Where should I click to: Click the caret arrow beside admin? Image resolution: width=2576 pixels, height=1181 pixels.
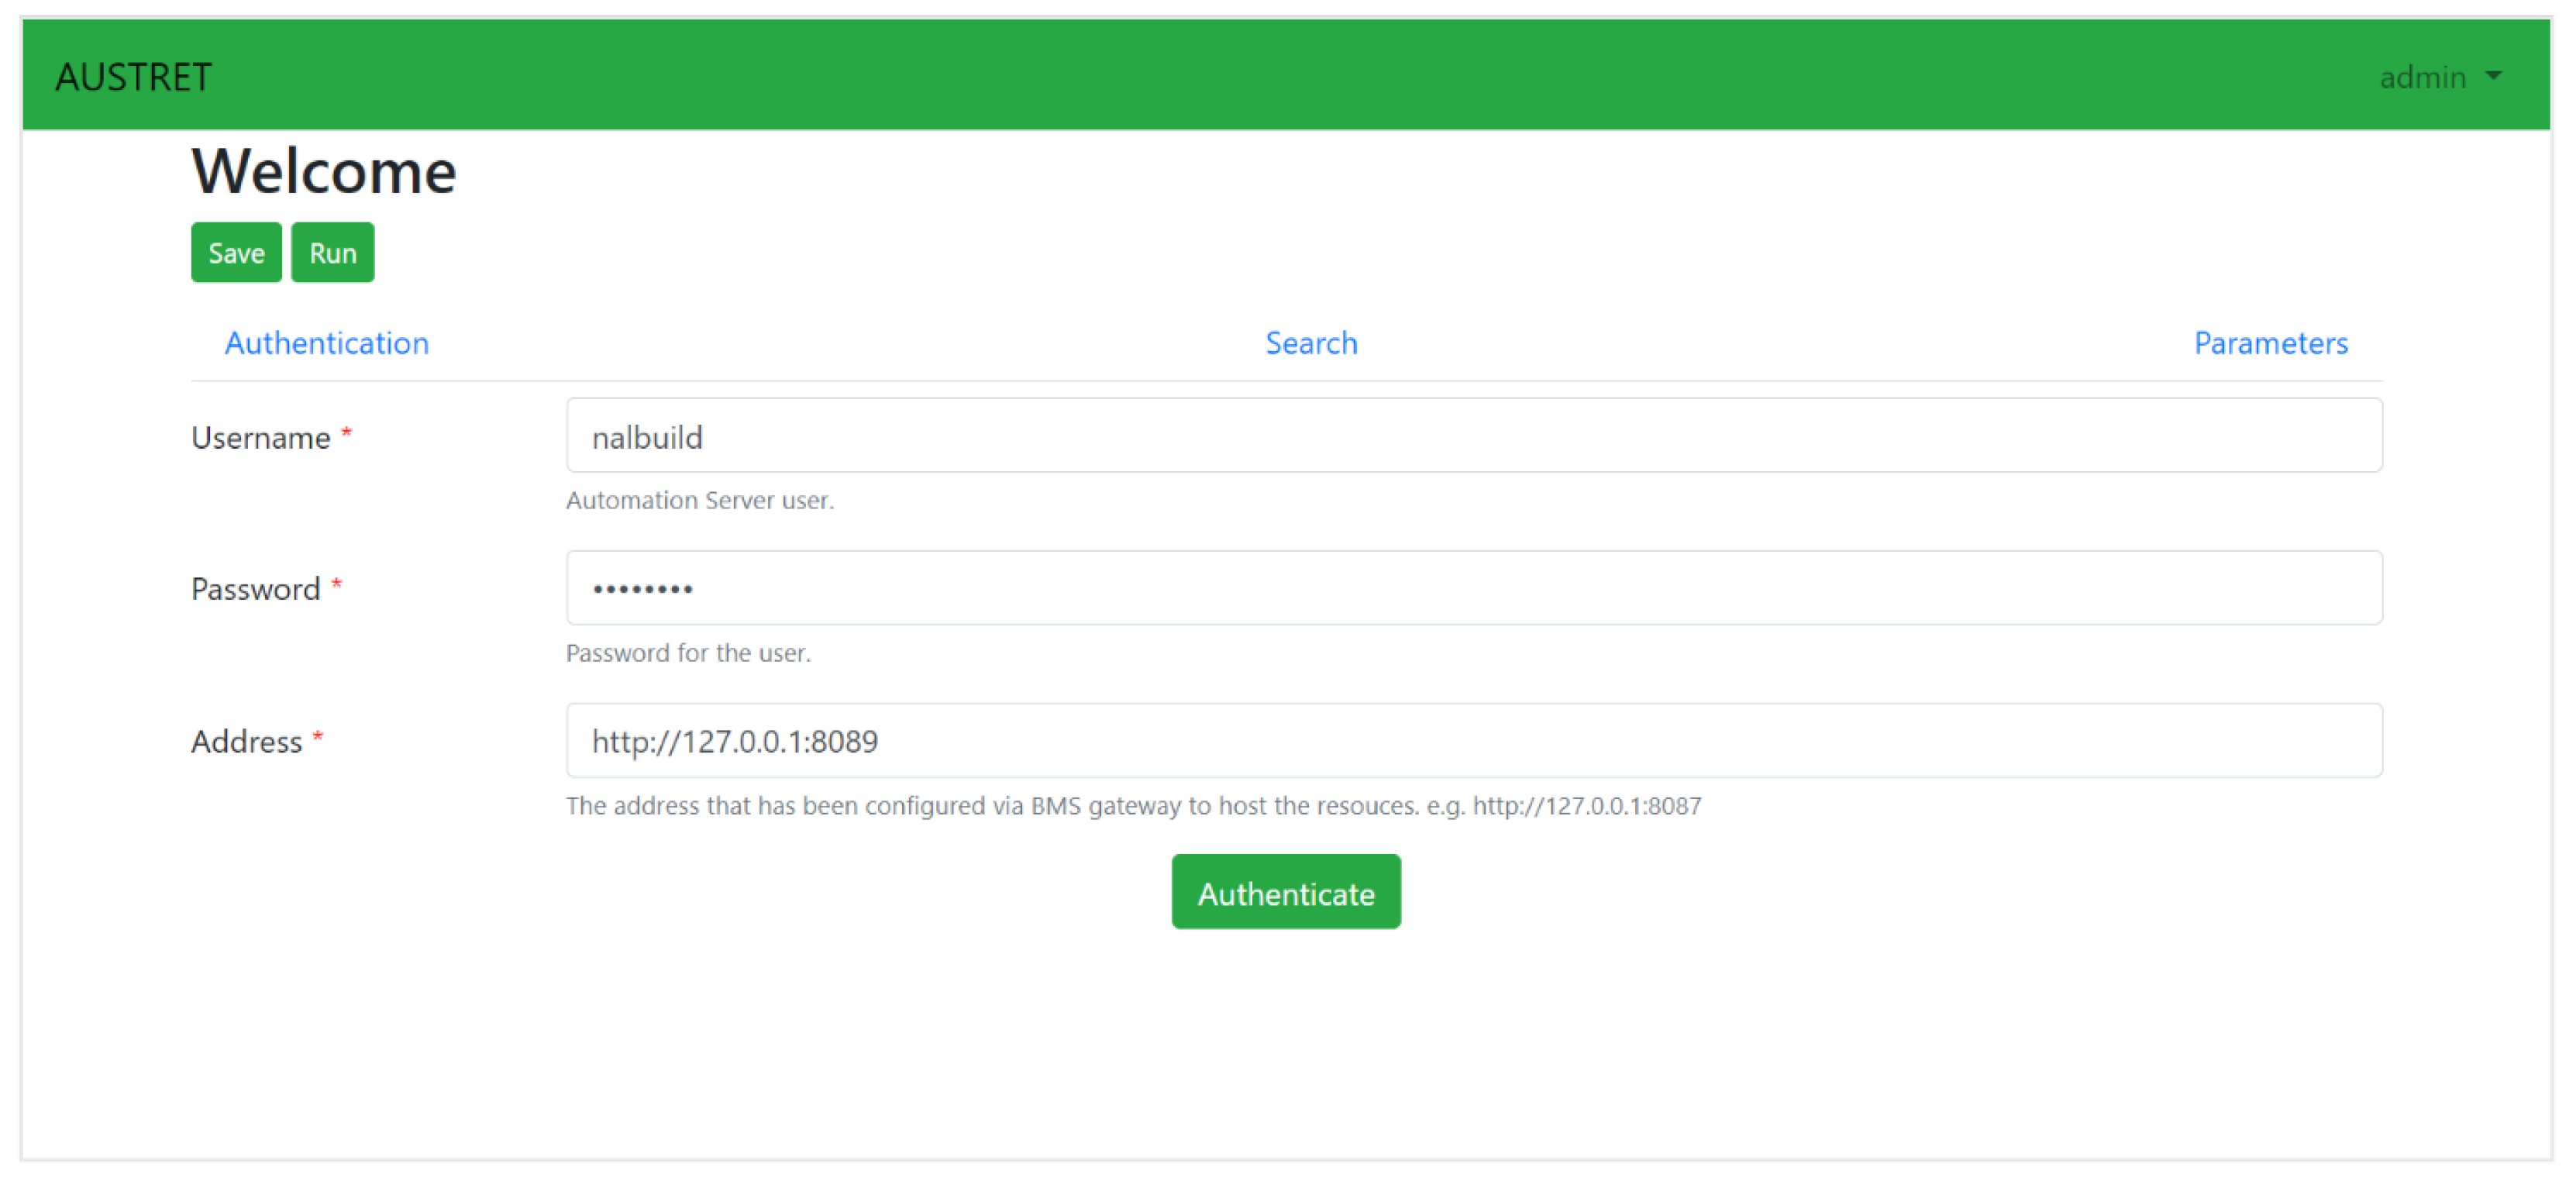point(2493,76)
